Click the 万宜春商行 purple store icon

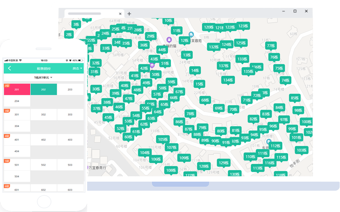pos(88,167)
